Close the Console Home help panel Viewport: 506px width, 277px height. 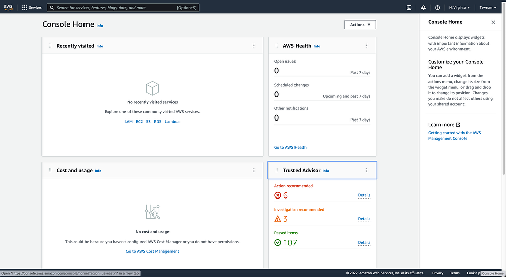(493, 22)
